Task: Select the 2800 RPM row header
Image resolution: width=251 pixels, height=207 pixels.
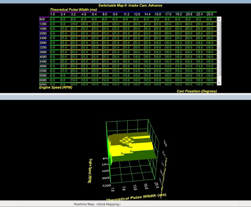Action: 44,43
